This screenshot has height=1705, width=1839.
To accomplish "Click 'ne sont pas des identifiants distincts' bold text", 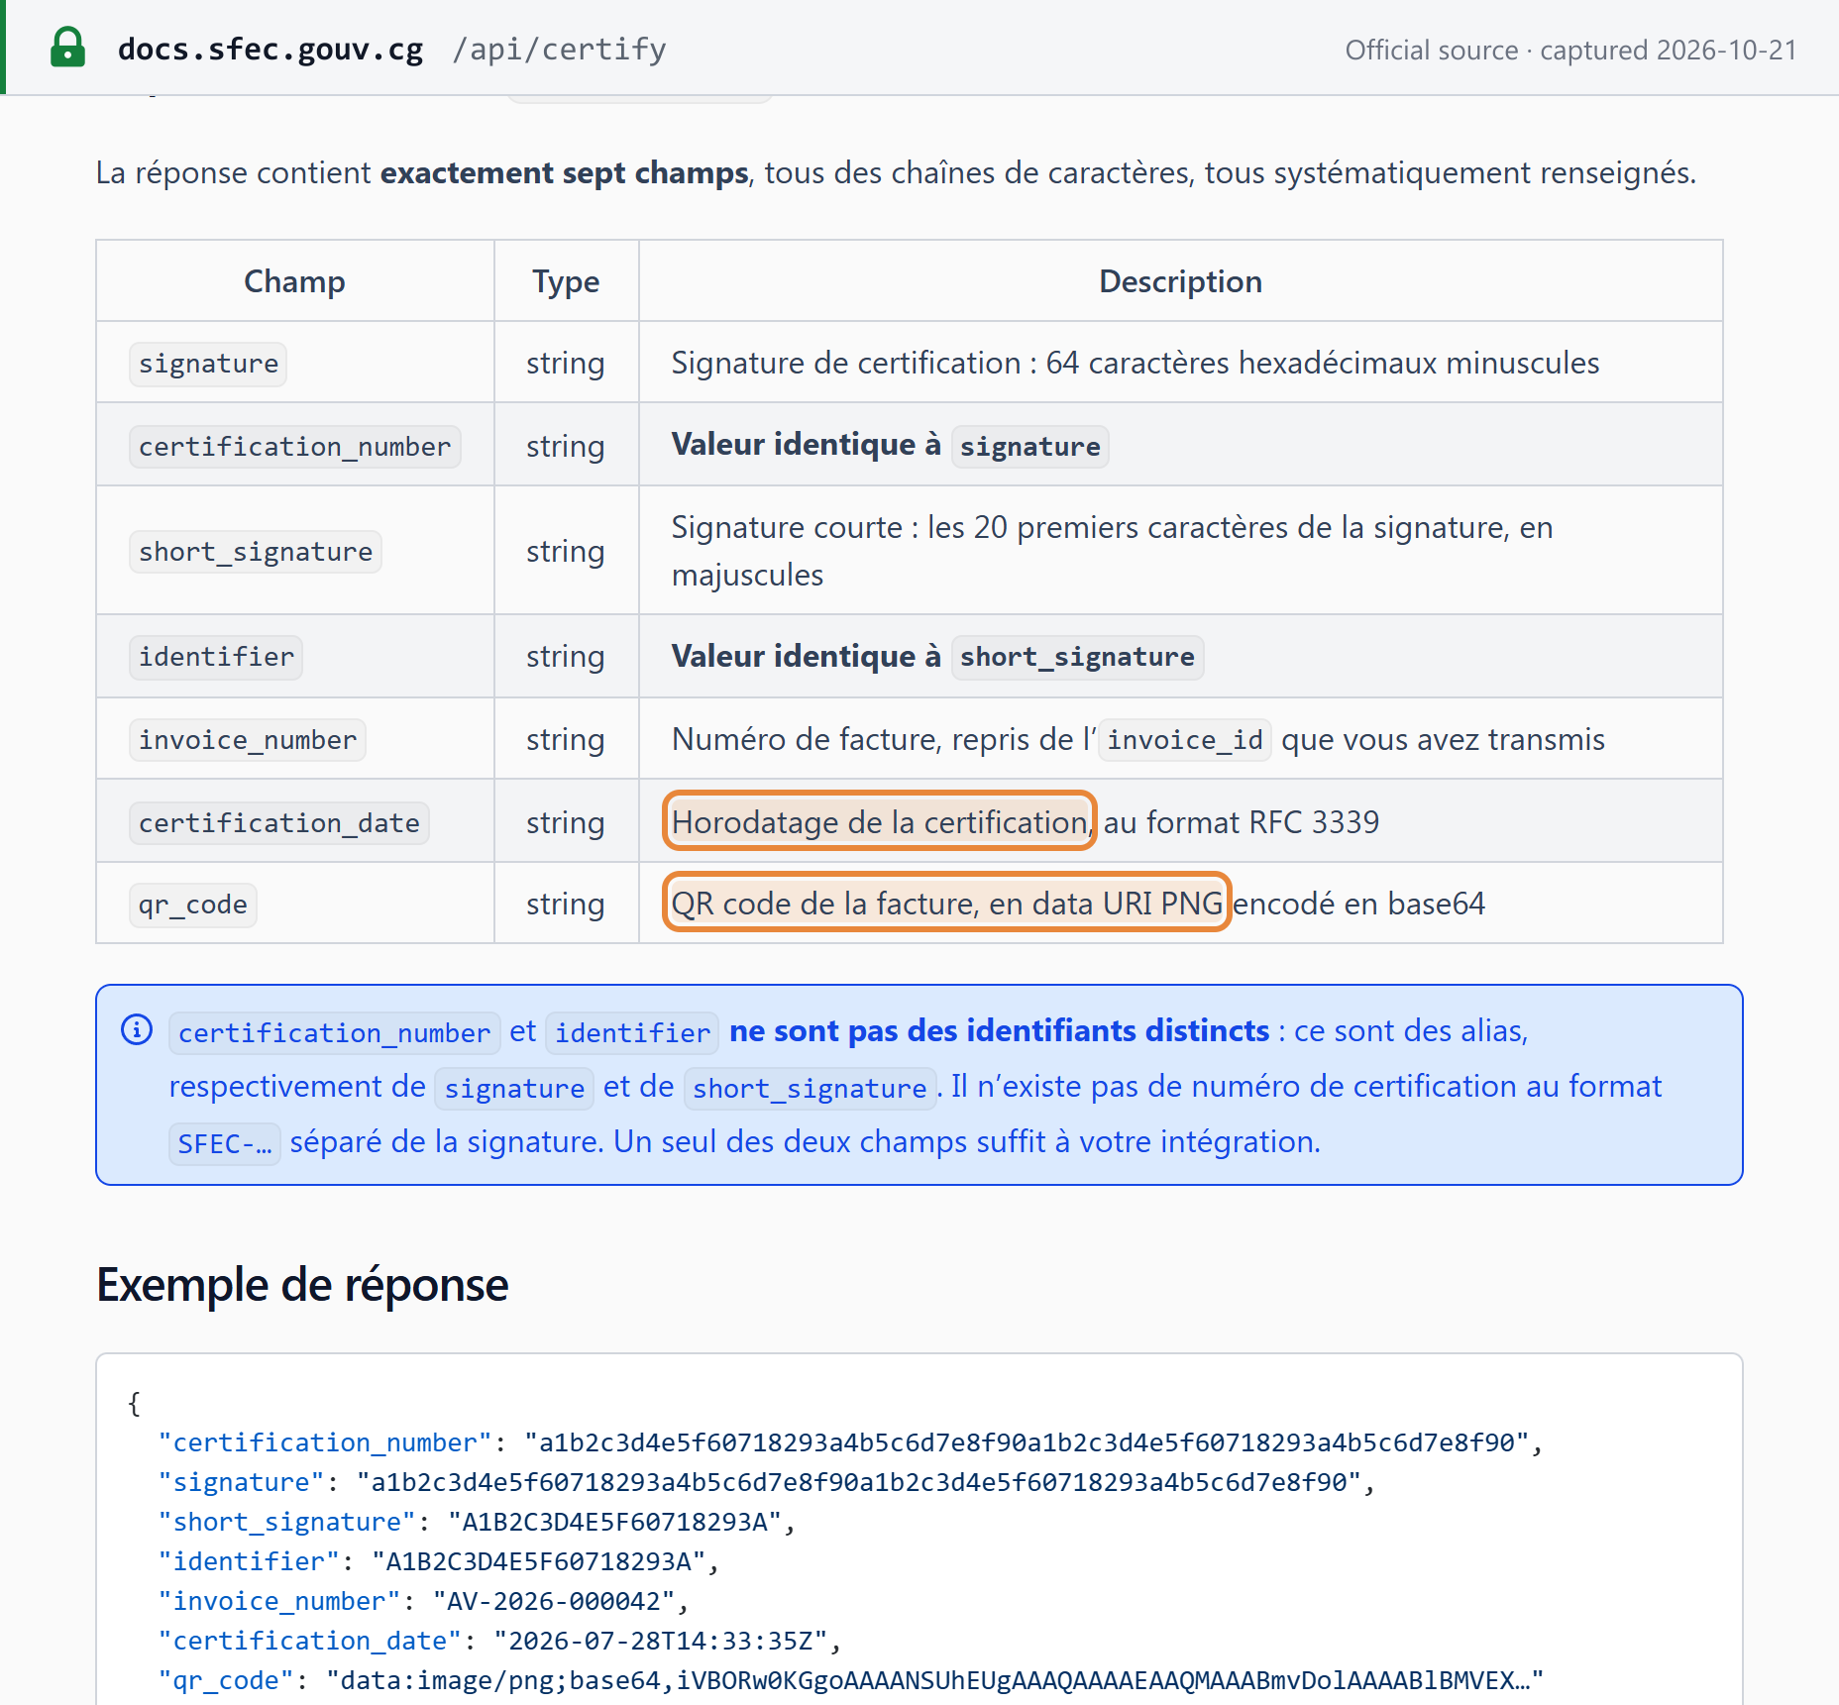I will (x=999, y=1030).
